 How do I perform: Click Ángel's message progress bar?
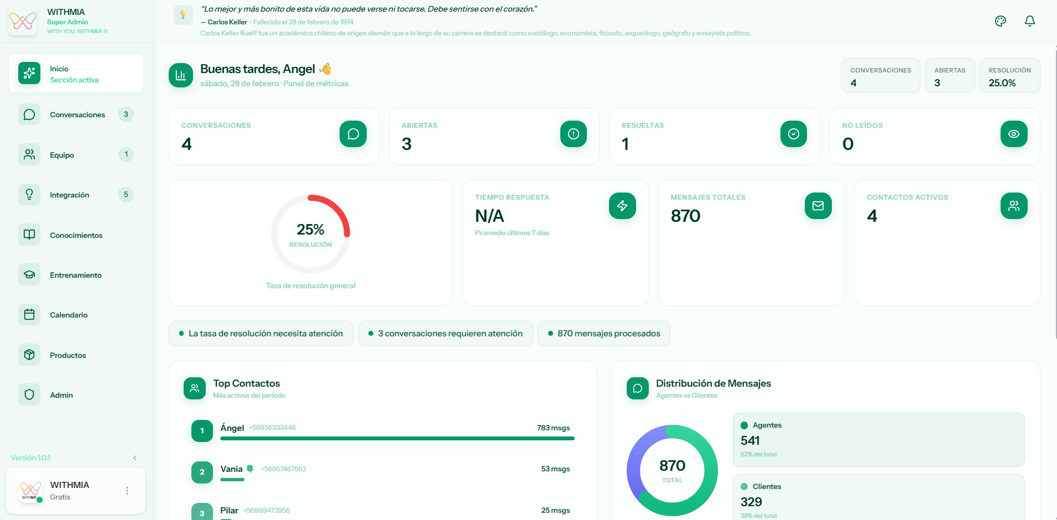(x=397, y=439)
